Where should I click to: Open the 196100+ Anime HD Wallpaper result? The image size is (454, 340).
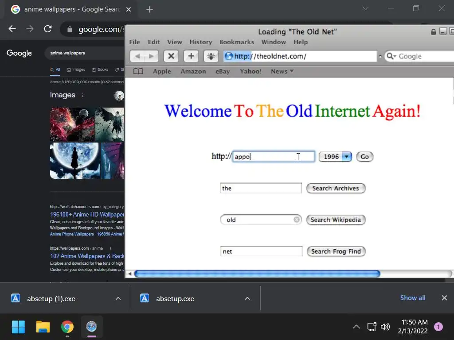[87, 215]
